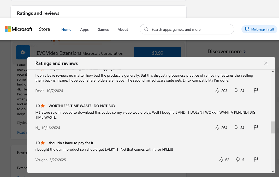This screenshot has height=177, width=279.
Task: Open the Apps nav tab
Action: (84, 29)
